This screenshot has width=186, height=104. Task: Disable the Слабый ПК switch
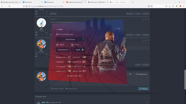[x=69, y=62]
